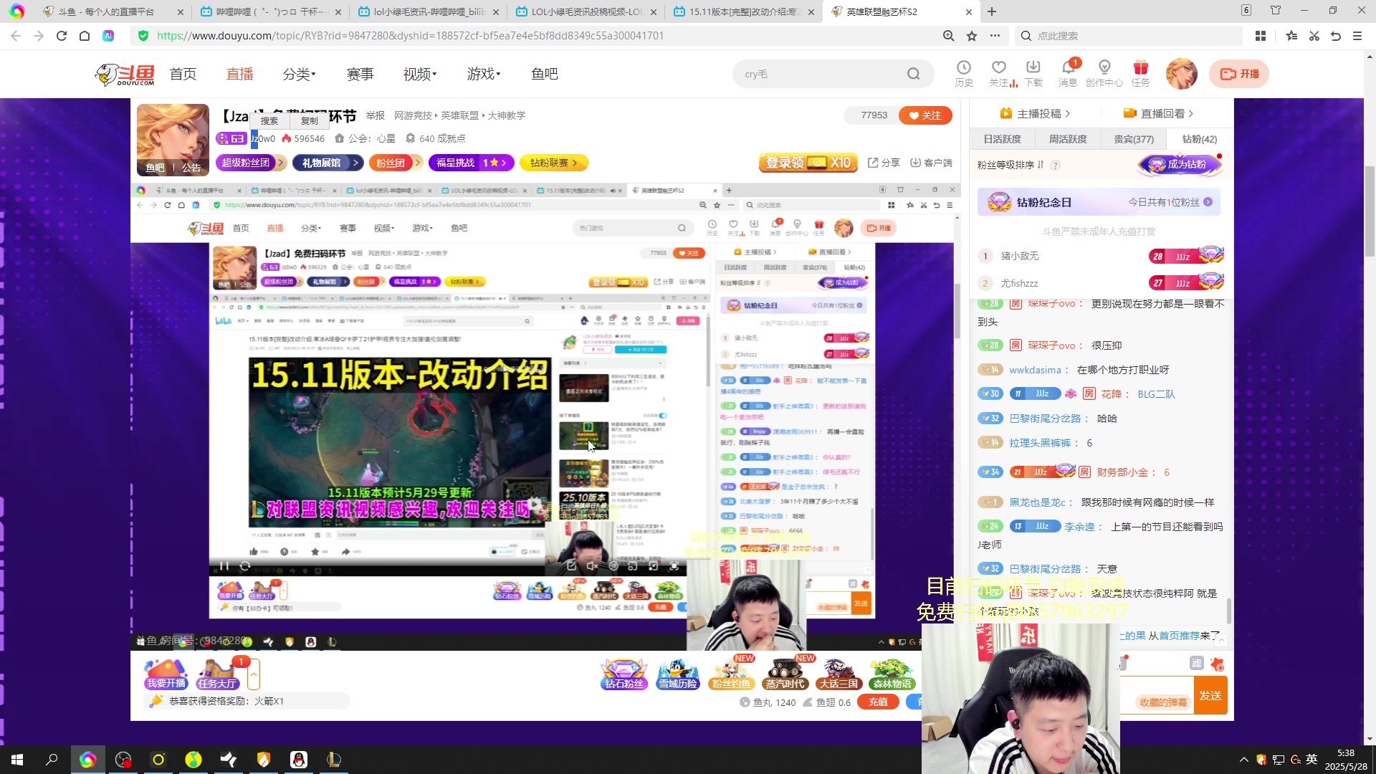
Task: Expand the 视频 dropdown menu
Action: tap(420, 74)
